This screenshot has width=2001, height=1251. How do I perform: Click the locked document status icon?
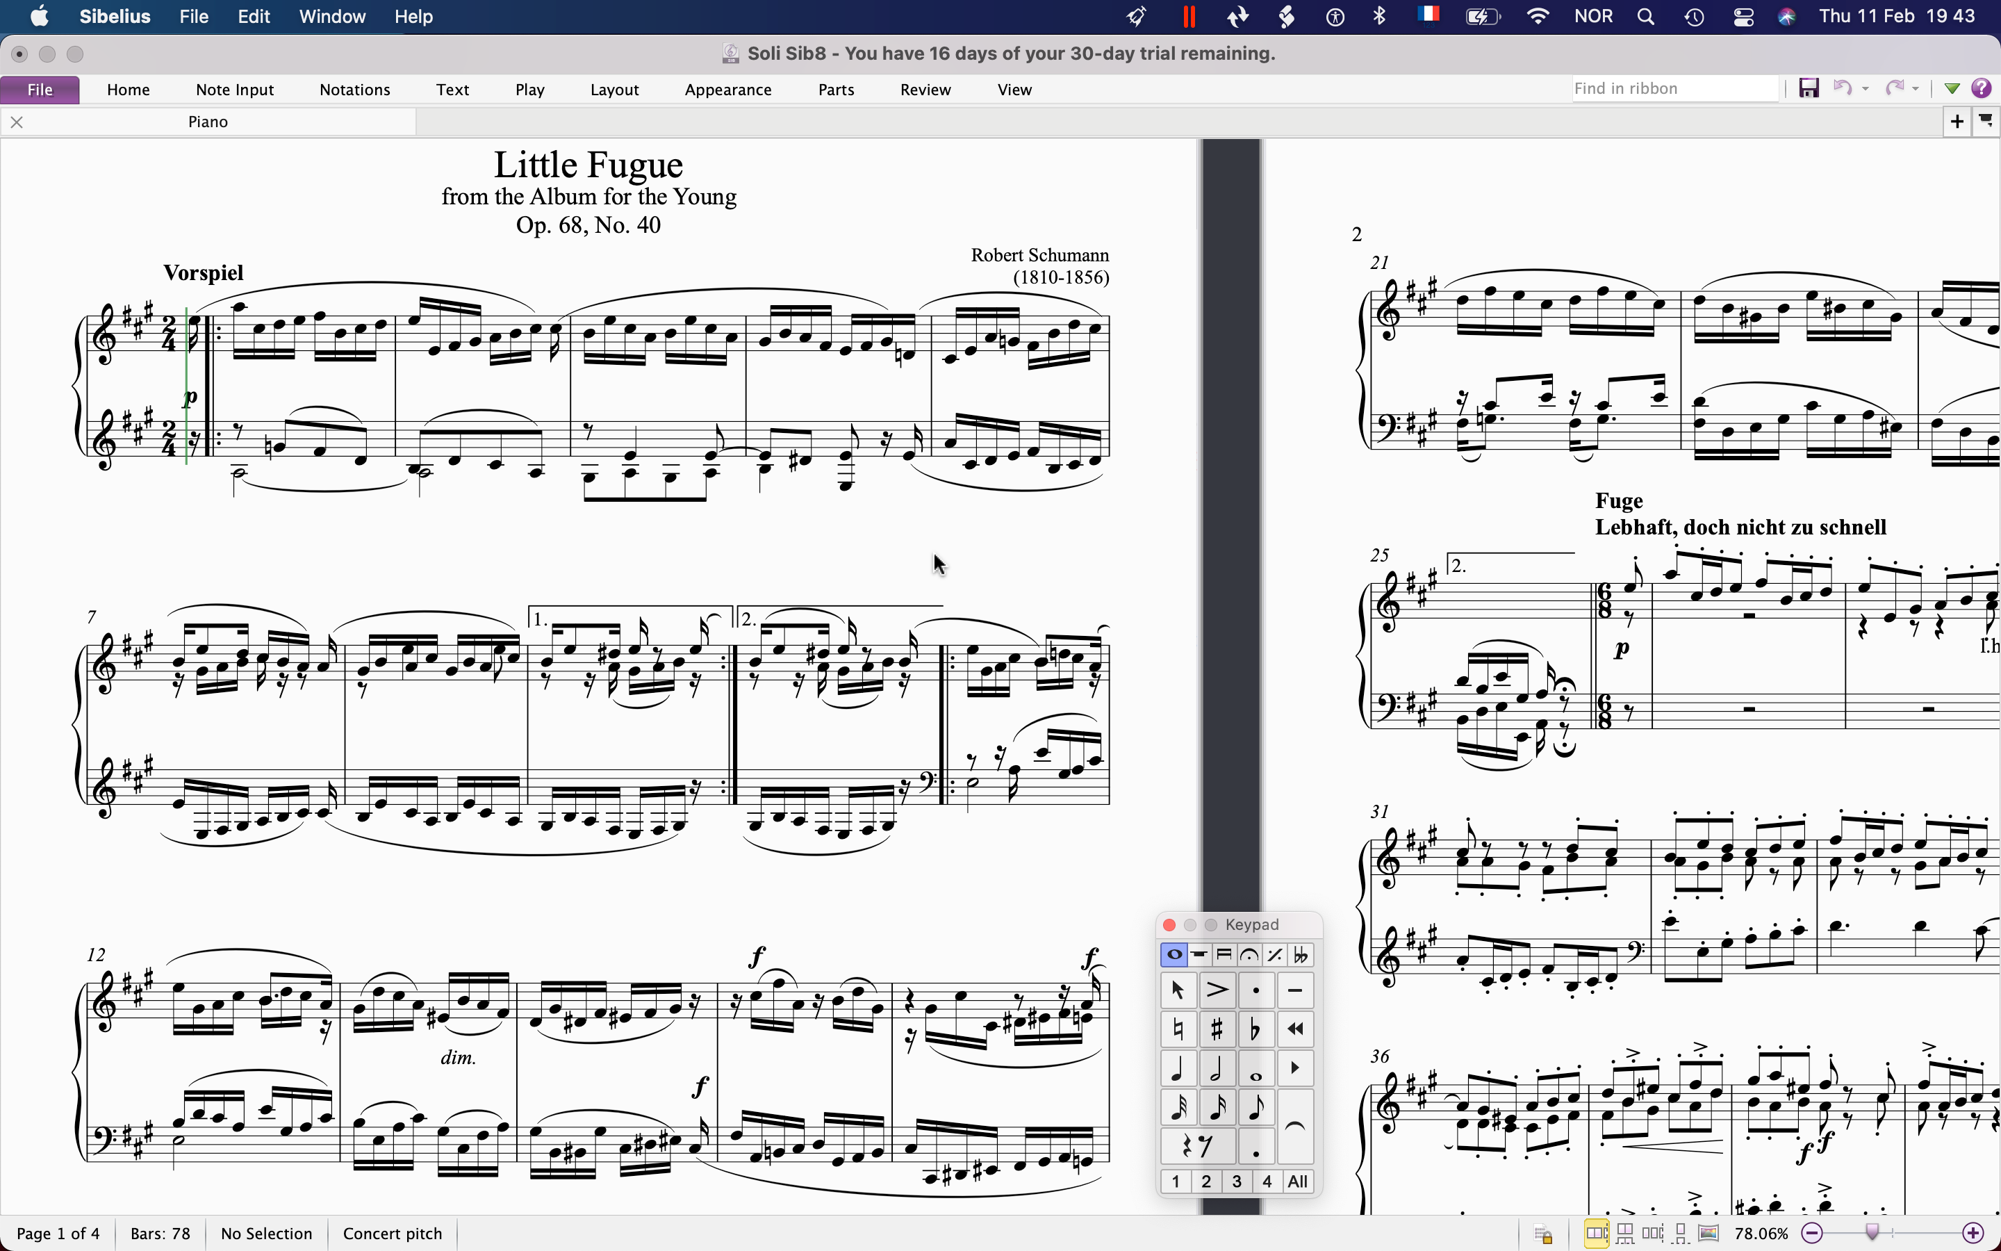tap(1542, 1234)
